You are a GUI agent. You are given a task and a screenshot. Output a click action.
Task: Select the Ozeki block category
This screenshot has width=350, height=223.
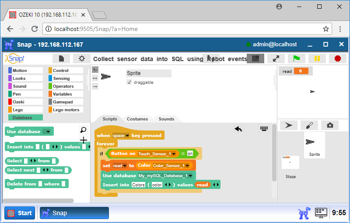[x=25, y=102]
